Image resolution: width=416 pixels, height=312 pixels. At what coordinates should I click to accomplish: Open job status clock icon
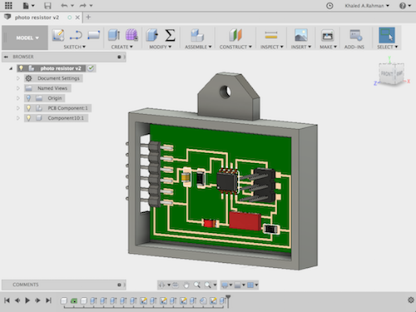point(329,6)
